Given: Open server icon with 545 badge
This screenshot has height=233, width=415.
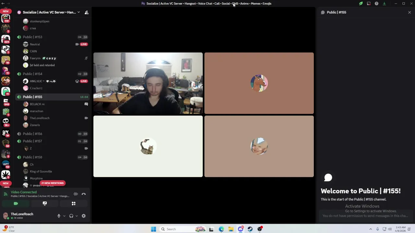Looking at the screenshot, I should 6,102.
